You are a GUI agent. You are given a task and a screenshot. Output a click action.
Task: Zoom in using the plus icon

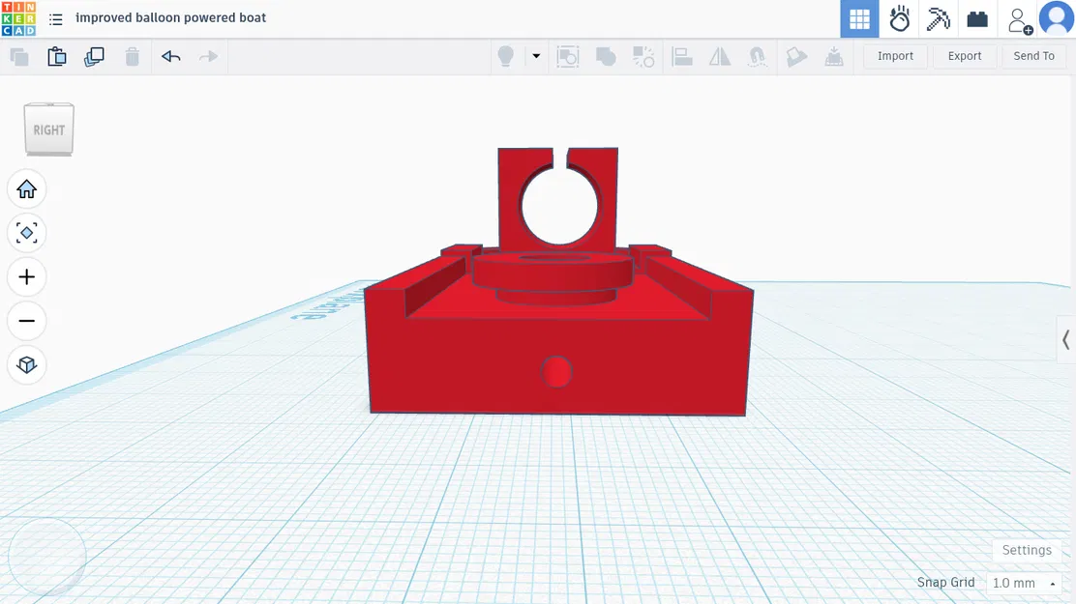pyautogui.click(x=26, y=276)
